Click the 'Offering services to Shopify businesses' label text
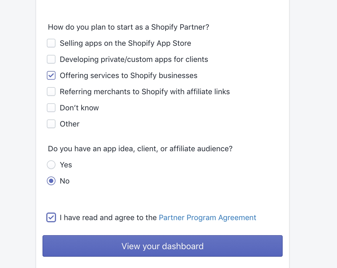Screen dimensions: 337x268 tap(129, 75)
